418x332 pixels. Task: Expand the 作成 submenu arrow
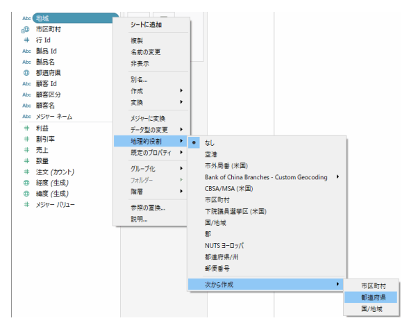coord(181,91)
